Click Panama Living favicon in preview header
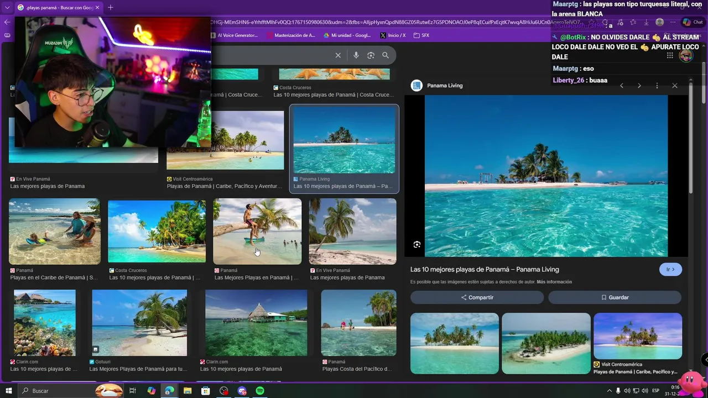Screen dimensions: 708x398 click(x=417, y=86)
